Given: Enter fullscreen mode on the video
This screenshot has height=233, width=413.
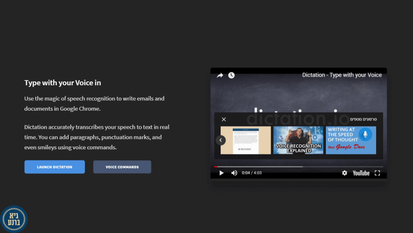Looking at the screenshot, I should (x=378, y=173).
